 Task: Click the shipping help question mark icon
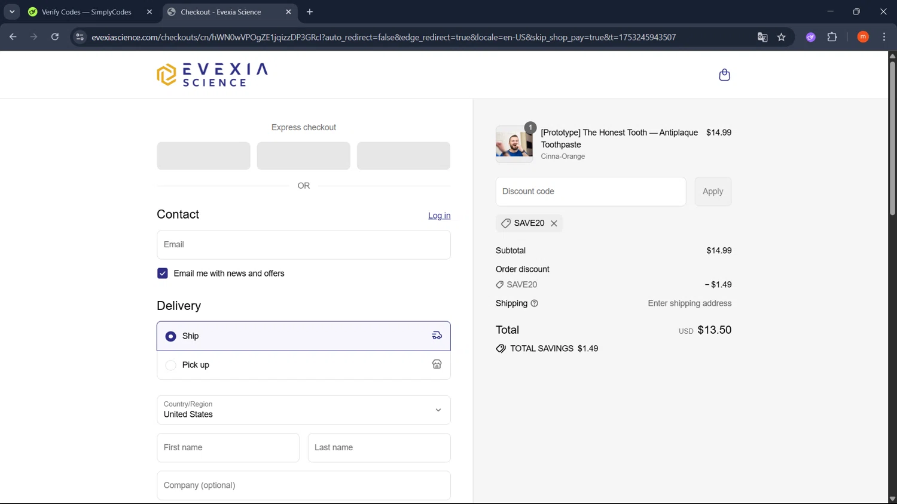coord(535,303)
